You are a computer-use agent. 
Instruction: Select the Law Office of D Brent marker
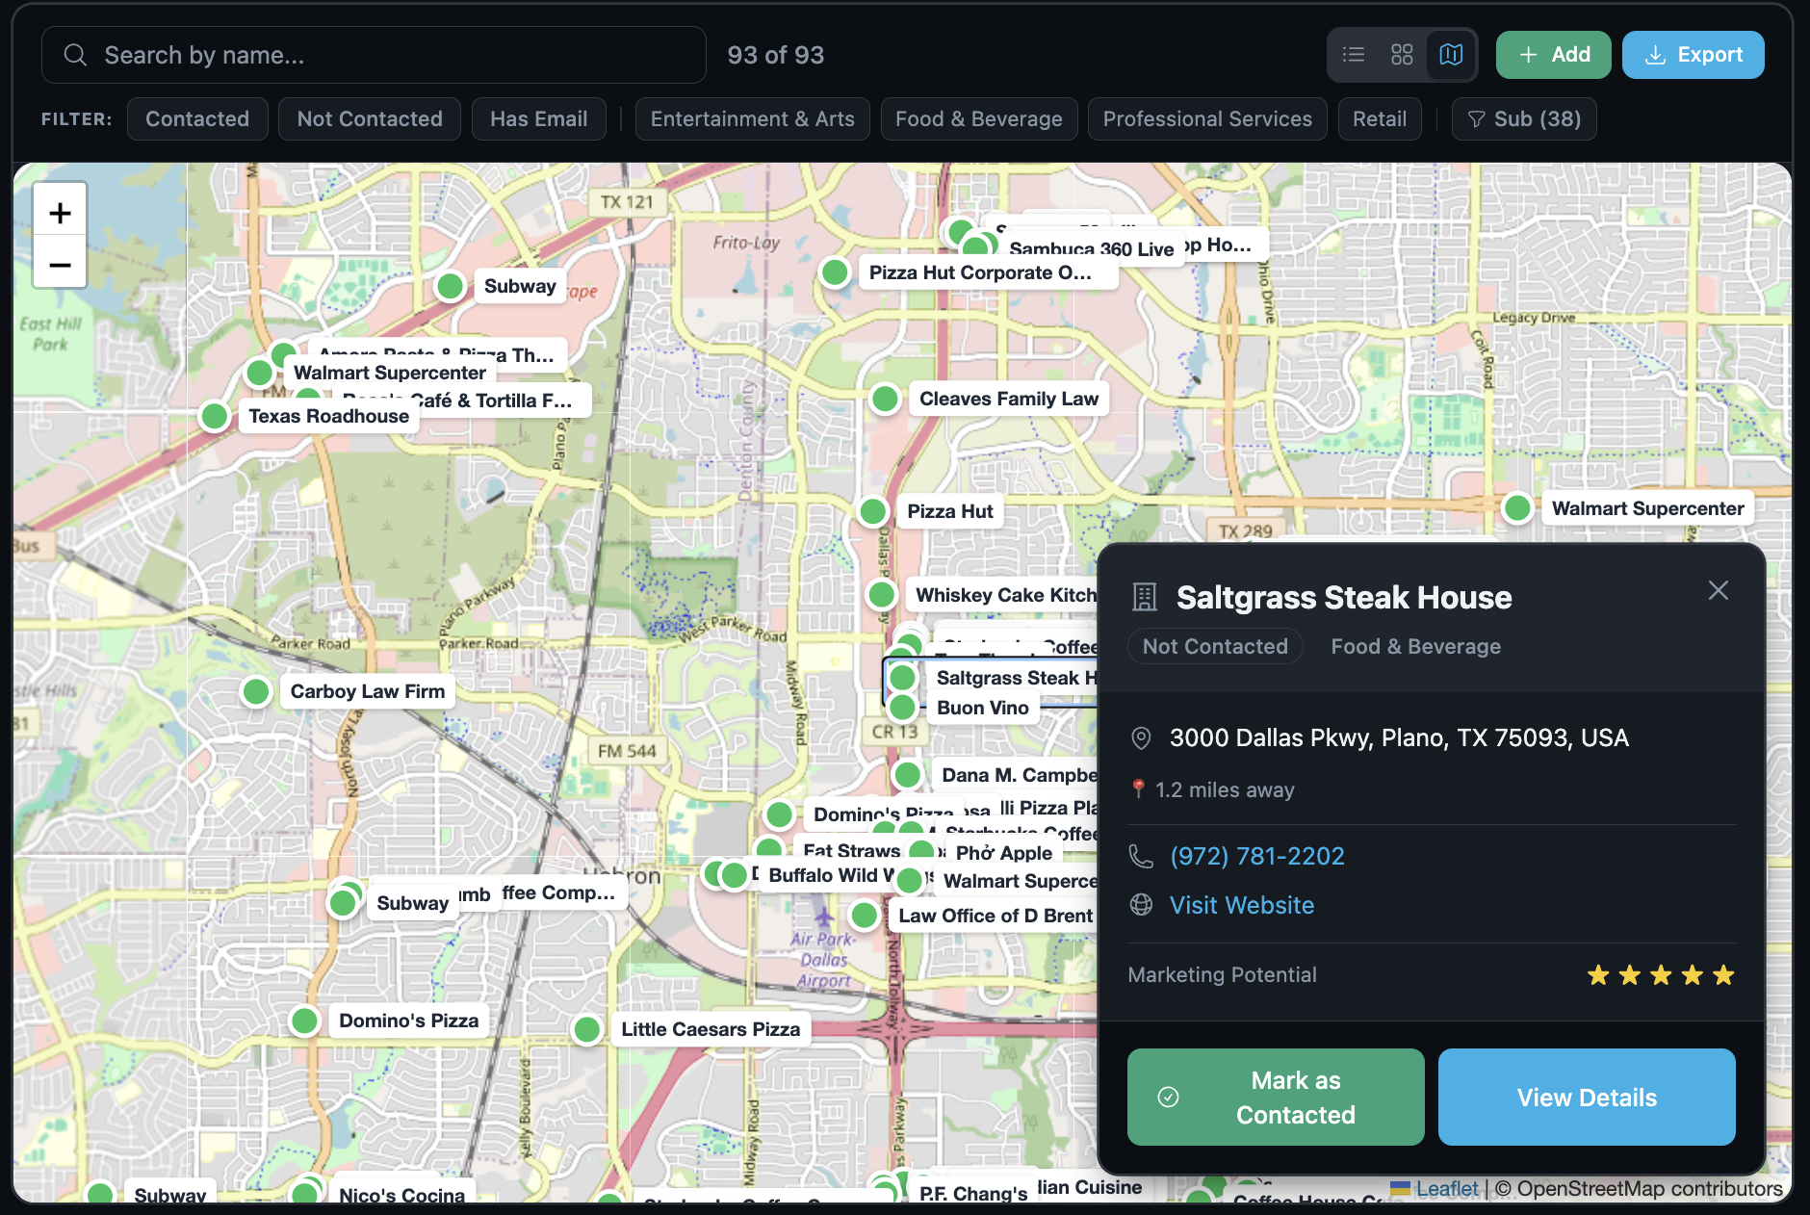coord(865,916)
